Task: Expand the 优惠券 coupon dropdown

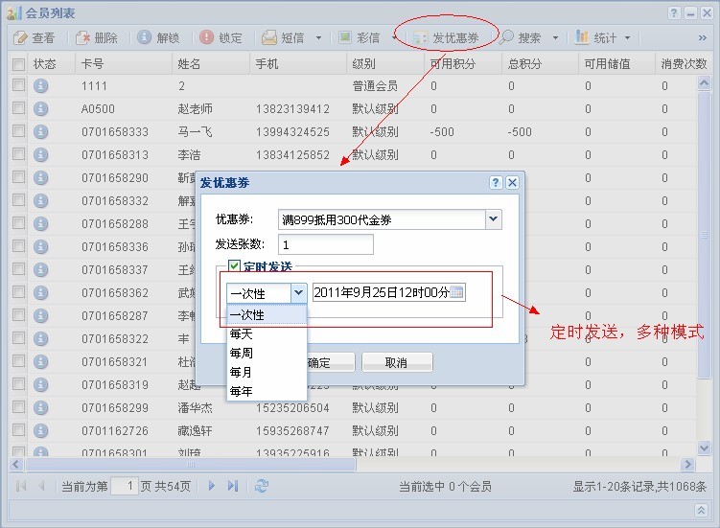Action: pyautogui.click(x=493, y=219)
